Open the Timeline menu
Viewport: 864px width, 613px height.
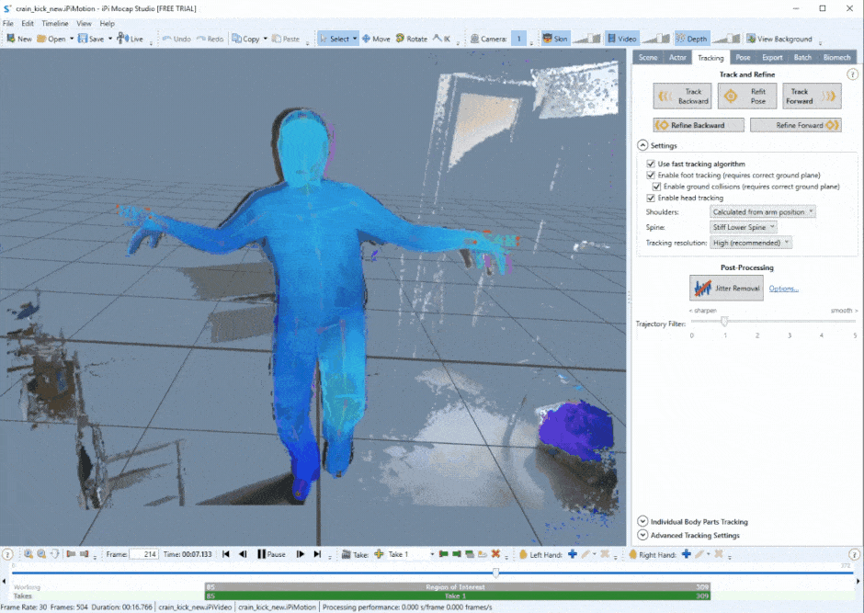55,23
